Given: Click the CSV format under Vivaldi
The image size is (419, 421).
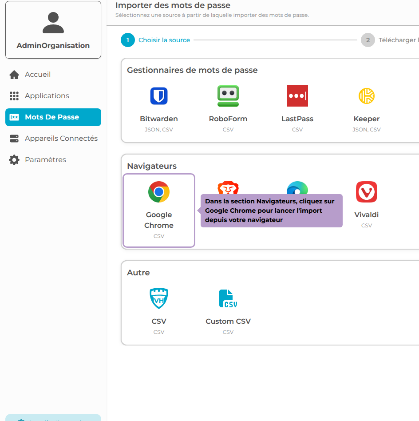Looking at the screenshot, I should (366, 225).
